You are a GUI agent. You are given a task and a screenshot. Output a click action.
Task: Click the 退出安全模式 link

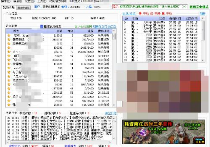coord(199,7)
